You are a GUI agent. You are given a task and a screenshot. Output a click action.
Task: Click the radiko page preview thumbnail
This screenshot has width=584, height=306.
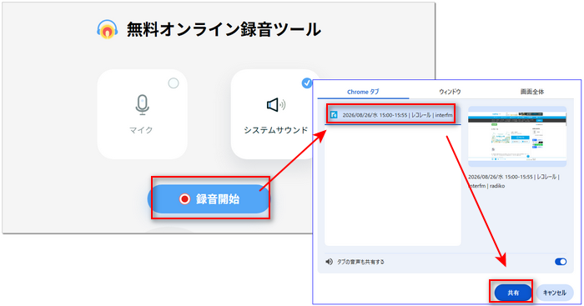pos(517,136)
